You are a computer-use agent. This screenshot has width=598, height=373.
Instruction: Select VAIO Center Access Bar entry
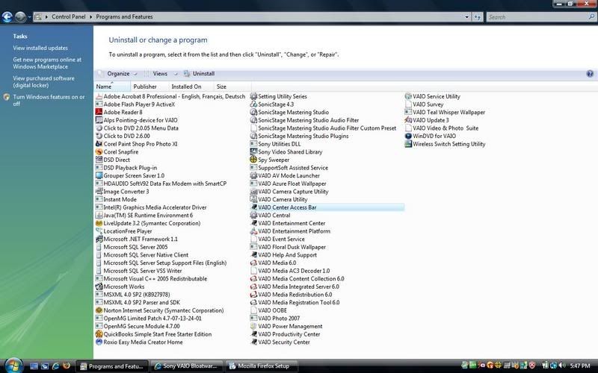click(327, 207)
